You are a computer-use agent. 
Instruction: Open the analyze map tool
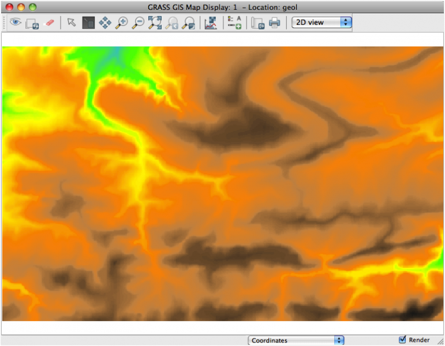tap(210, 22)
